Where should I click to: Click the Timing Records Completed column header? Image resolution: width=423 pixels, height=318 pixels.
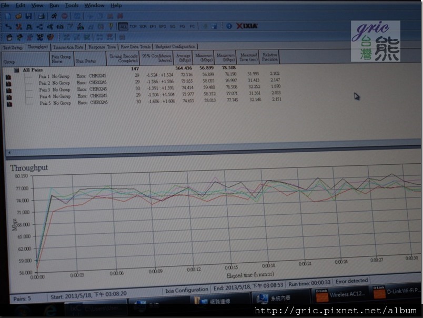point(123,58)
